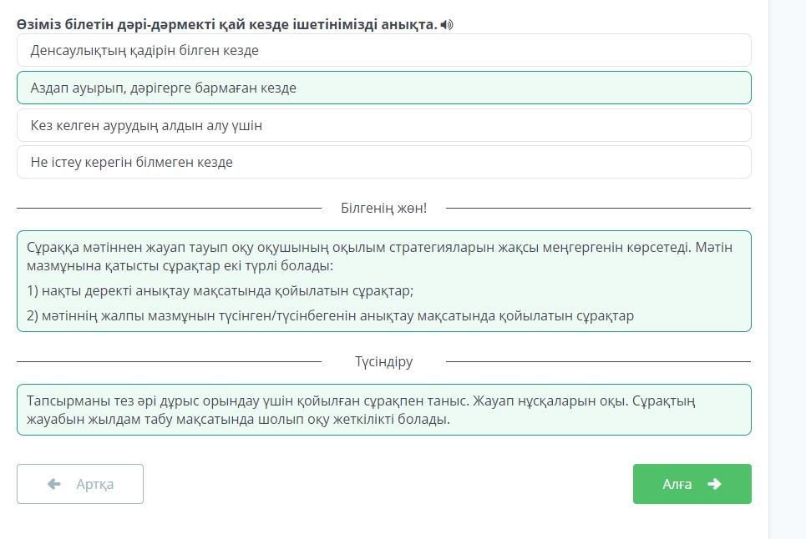Image resolution: width=806 pixels, height=539 pixels.
Task: Select option "Не істеу керегін білмеген кезде"
Action: (x=383, y=163)
